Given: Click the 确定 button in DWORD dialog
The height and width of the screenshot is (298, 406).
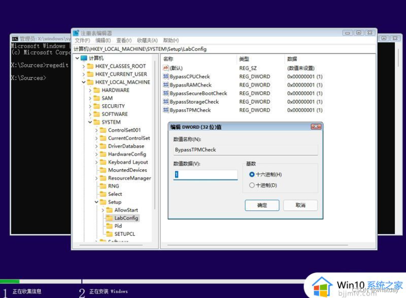Looking at the screenshot, I should tap(262, 205).
